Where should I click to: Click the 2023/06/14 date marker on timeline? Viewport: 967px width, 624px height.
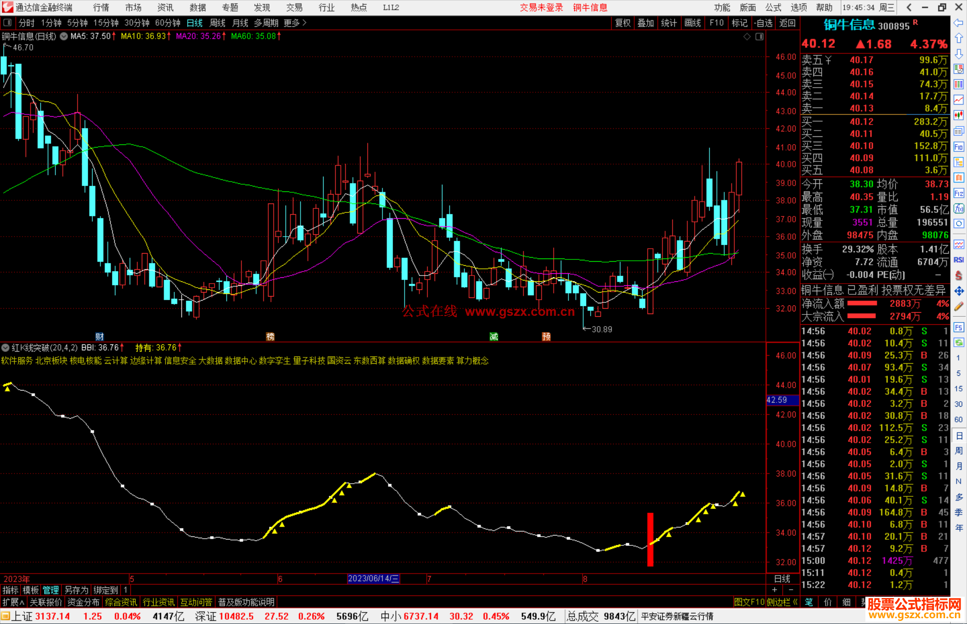click(x=373, y=578)
